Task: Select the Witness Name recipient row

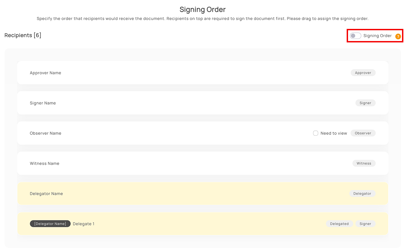Action: [203, 163]
